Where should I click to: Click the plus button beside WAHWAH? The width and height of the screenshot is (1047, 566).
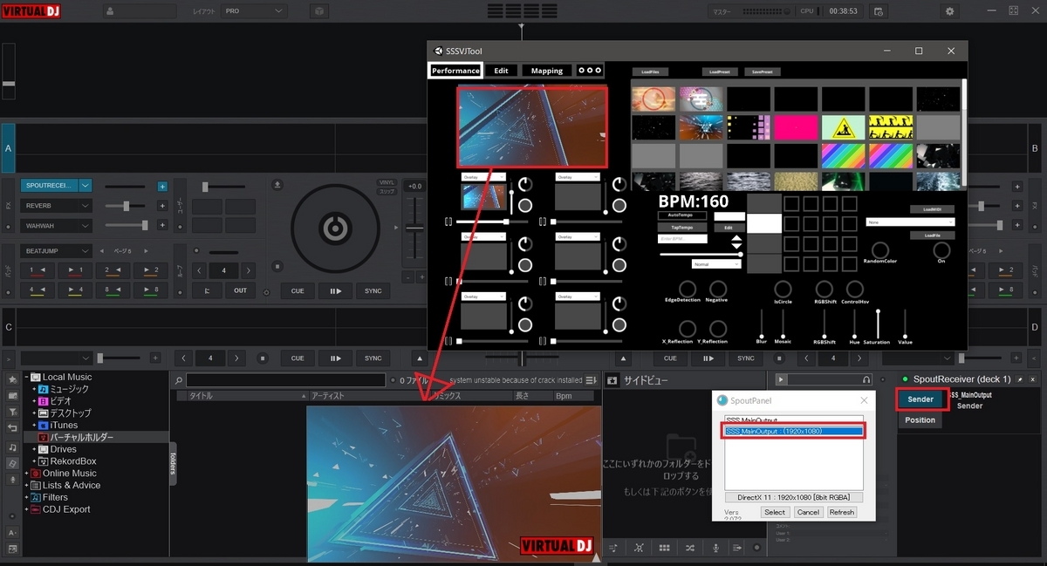(x=162, y=226)
